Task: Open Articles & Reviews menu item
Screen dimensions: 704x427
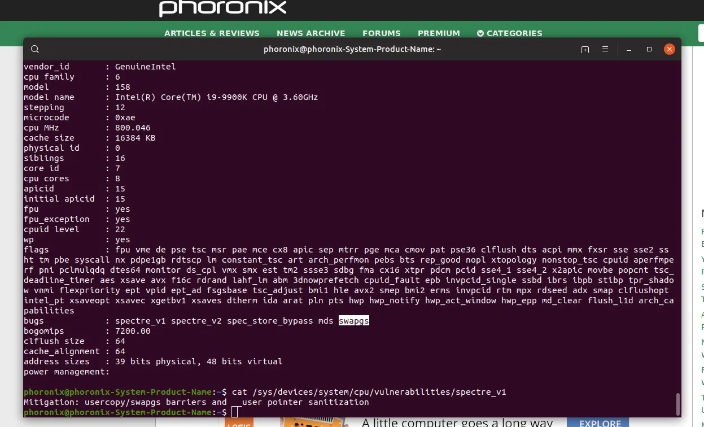Action: coord(212,33)
